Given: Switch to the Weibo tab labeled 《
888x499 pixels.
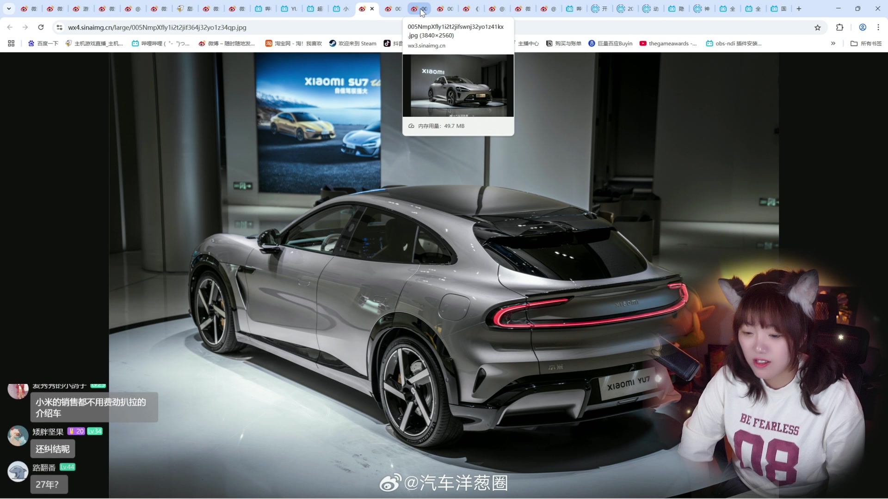Looking at the screenshot, I should point(471,9).
